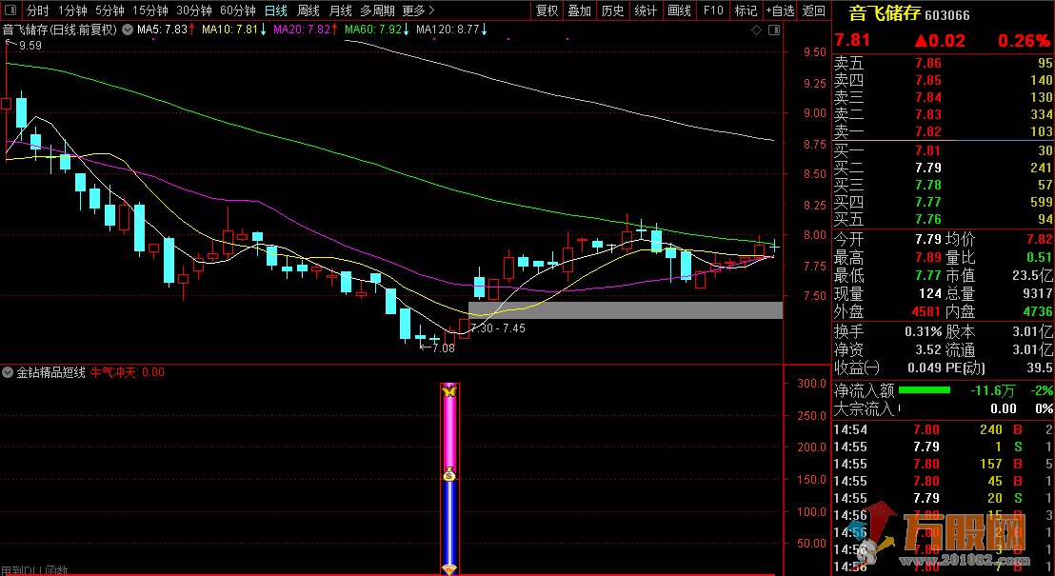
Task: Activate the 画线 drawing tool
Action: coord(680,10)
